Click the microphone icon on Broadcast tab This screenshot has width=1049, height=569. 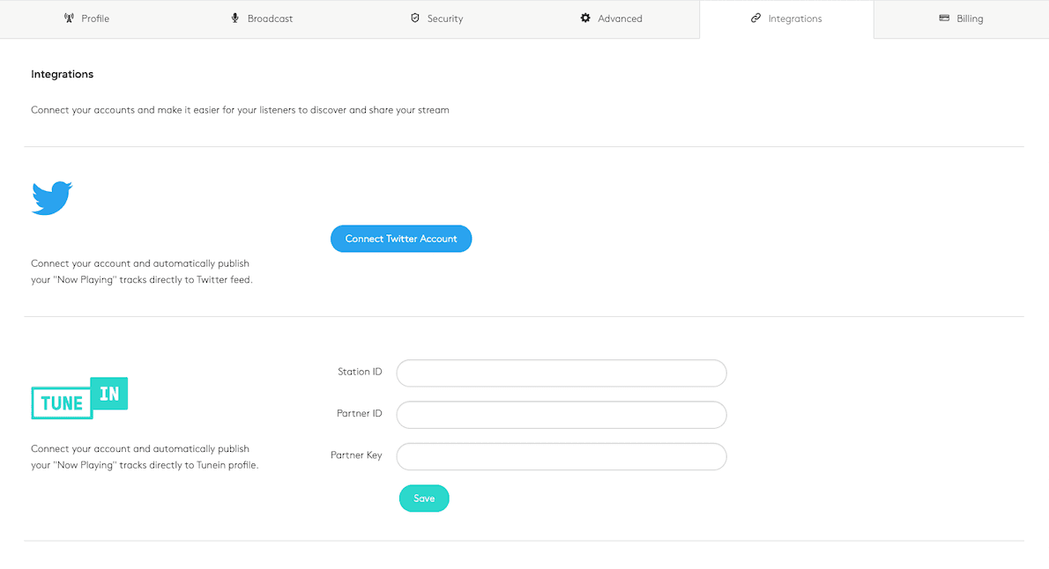234,18
